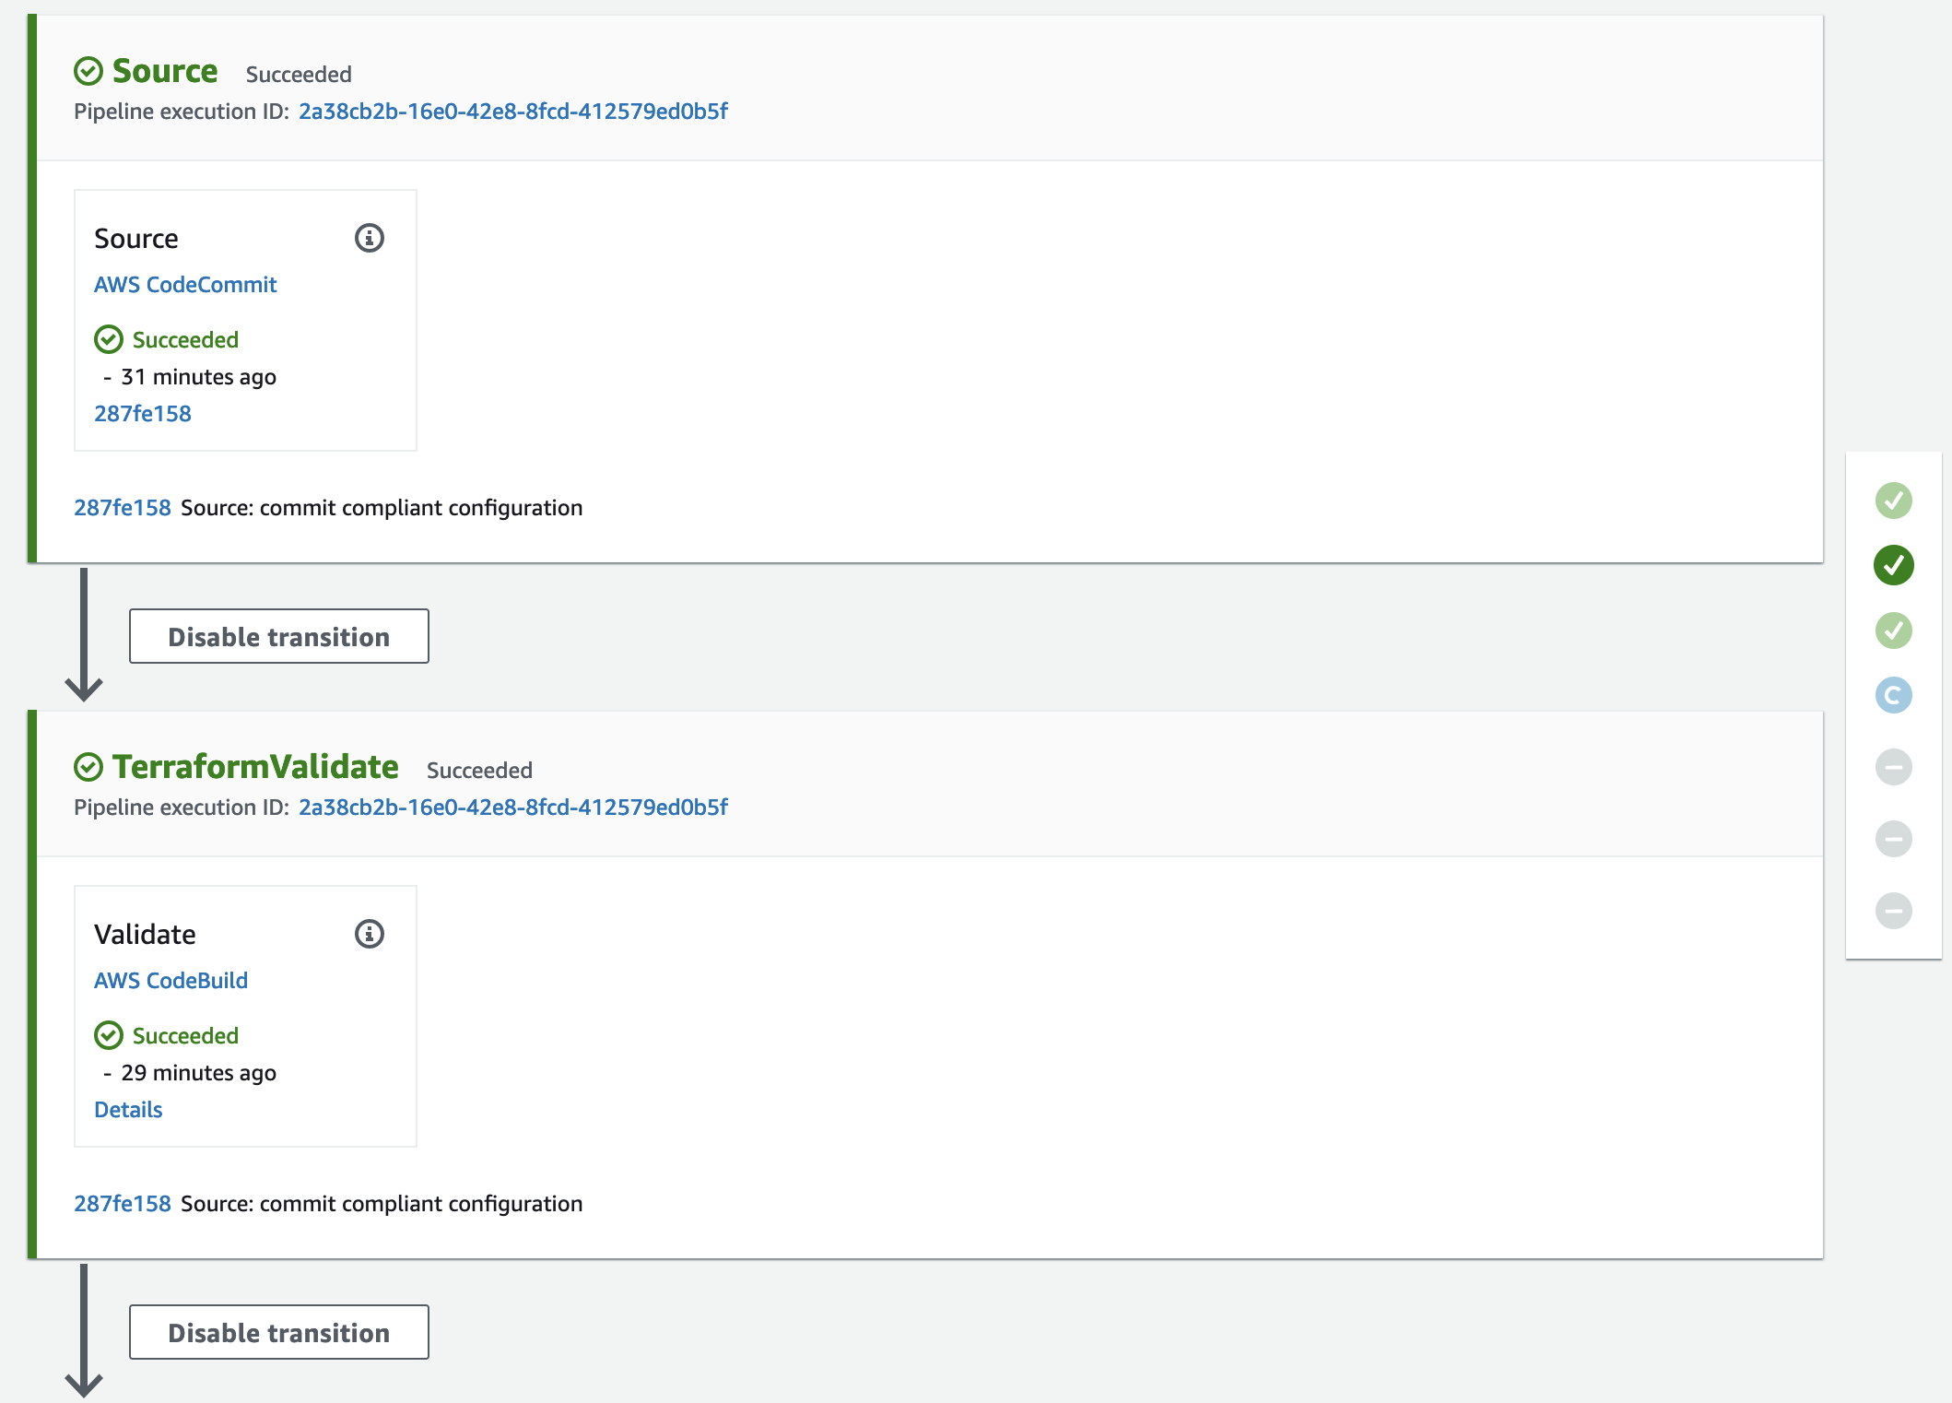1952x1403 pixels.
Task: Open AWS CodeBuild provider link
Action: click(x=171, y=981)
